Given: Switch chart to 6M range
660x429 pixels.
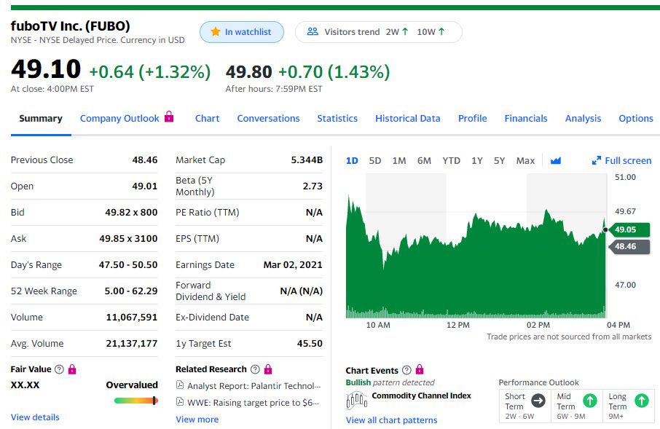Looking at the screenshot, I should tap(424, 160).
